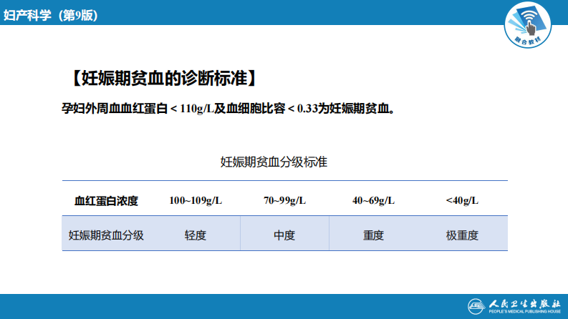This screenshot has height=319, width=568.
Task: Select the row header 妊娠期贫血分级
Action: coord(106,235)
